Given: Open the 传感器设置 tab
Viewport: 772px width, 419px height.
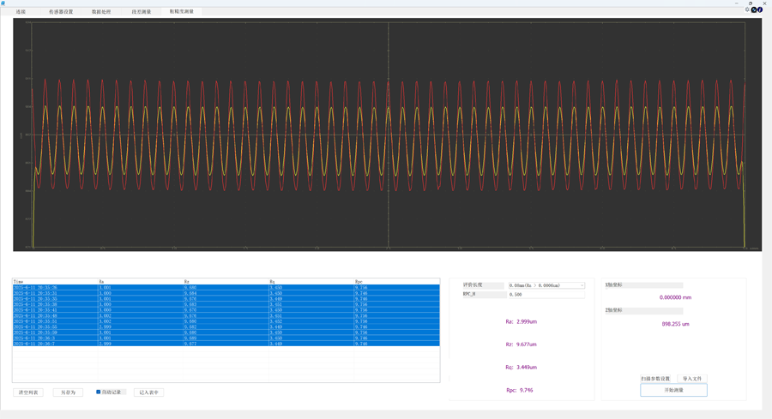Looking at the screenshot, I should (x=61, y=12).
